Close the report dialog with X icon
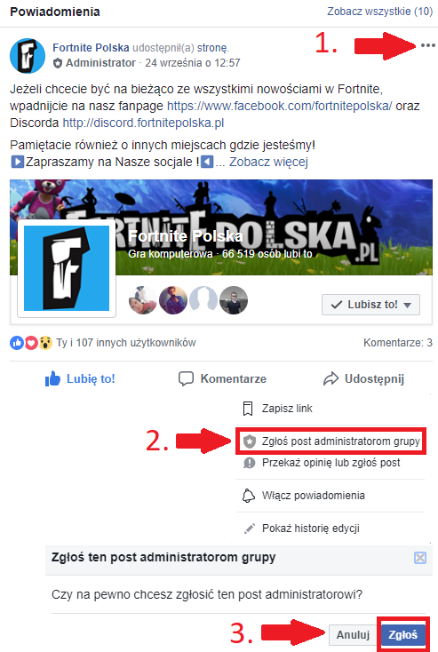This screenshot has height=652, width=438. coord(420,558)
